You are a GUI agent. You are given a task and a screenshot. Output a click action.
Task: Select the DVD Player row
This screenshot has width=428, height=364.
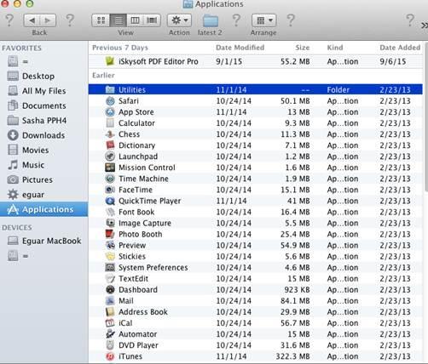[x=256, y=345]
